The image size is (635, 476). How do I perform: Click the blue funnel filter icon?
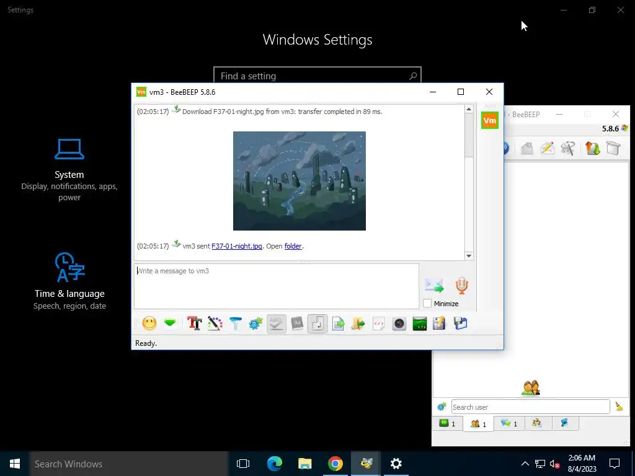coord(235,324)
